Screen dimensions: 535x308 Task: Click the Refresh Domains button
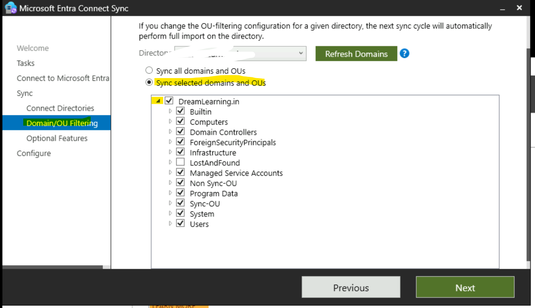(x=356, y=54)
